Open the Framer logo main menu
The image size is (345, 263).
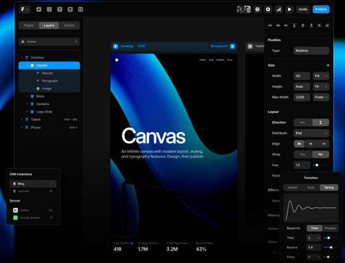tap(24, 9)
